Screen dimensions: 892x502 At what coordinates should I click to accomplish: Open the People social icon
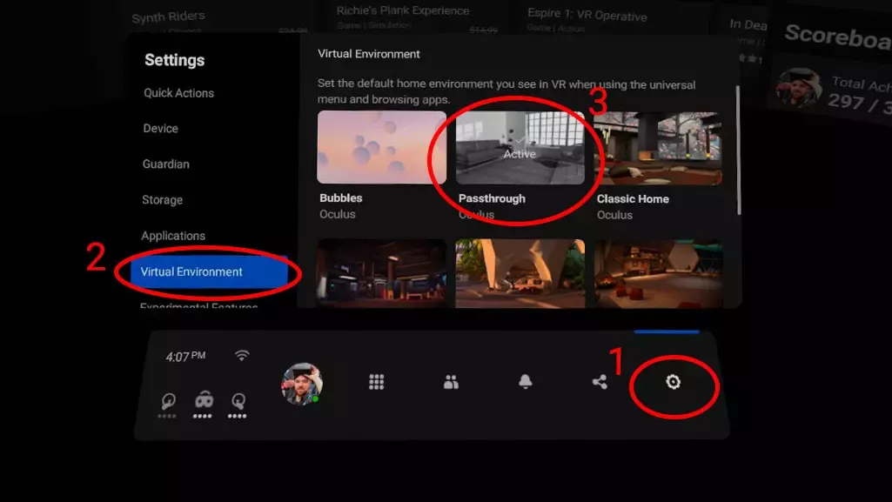(451, 382)
